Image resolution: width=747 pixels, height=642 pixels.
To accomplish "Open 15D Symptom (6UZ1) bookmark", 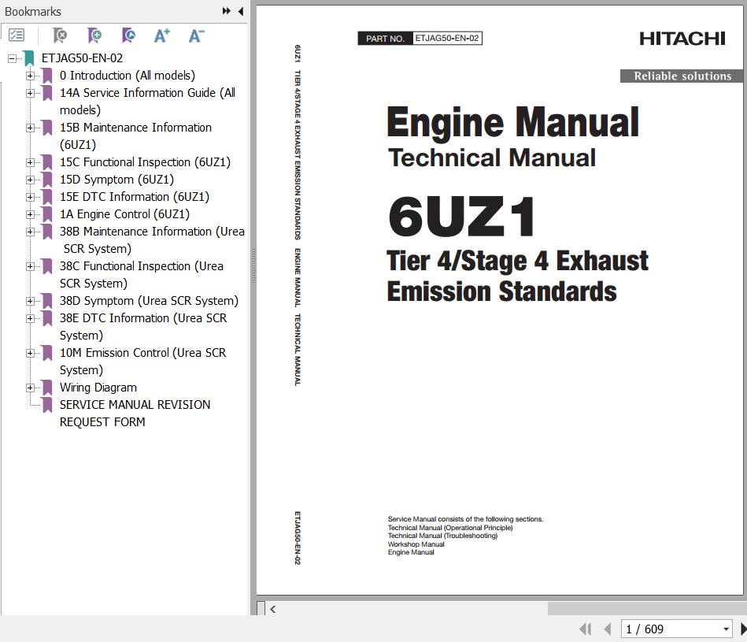I will point(116,180).
